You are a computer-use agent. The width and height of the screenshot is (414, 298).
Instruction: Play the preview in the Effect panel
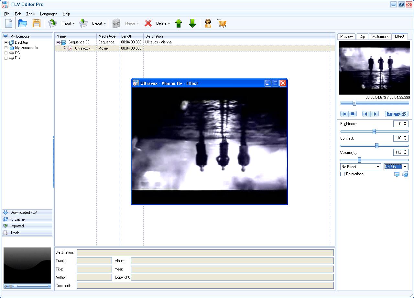point(345,114)
